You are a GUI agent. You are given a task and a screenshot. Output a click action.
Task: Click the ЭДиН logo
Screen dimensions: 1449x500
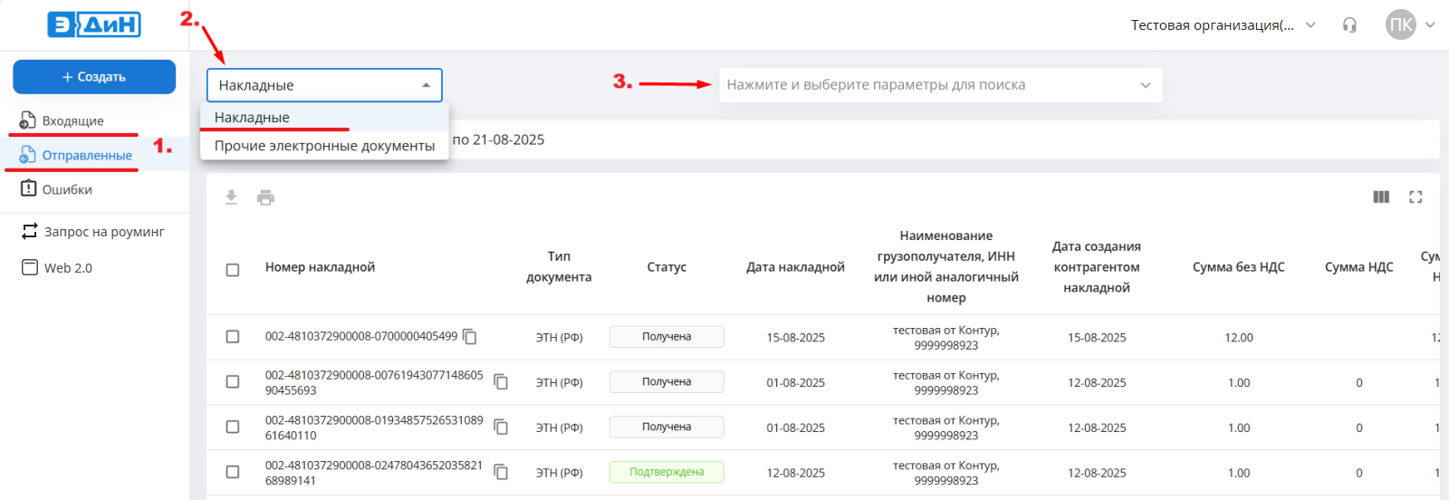tap(94, 24)
